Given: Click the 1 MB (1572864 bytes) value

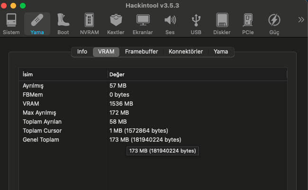Looking at the screenshot, I should (139, 131).
